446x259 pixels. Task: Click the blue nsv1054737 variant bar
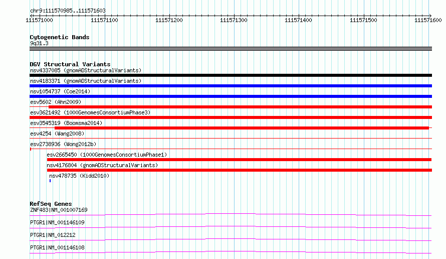coord(231,96)
